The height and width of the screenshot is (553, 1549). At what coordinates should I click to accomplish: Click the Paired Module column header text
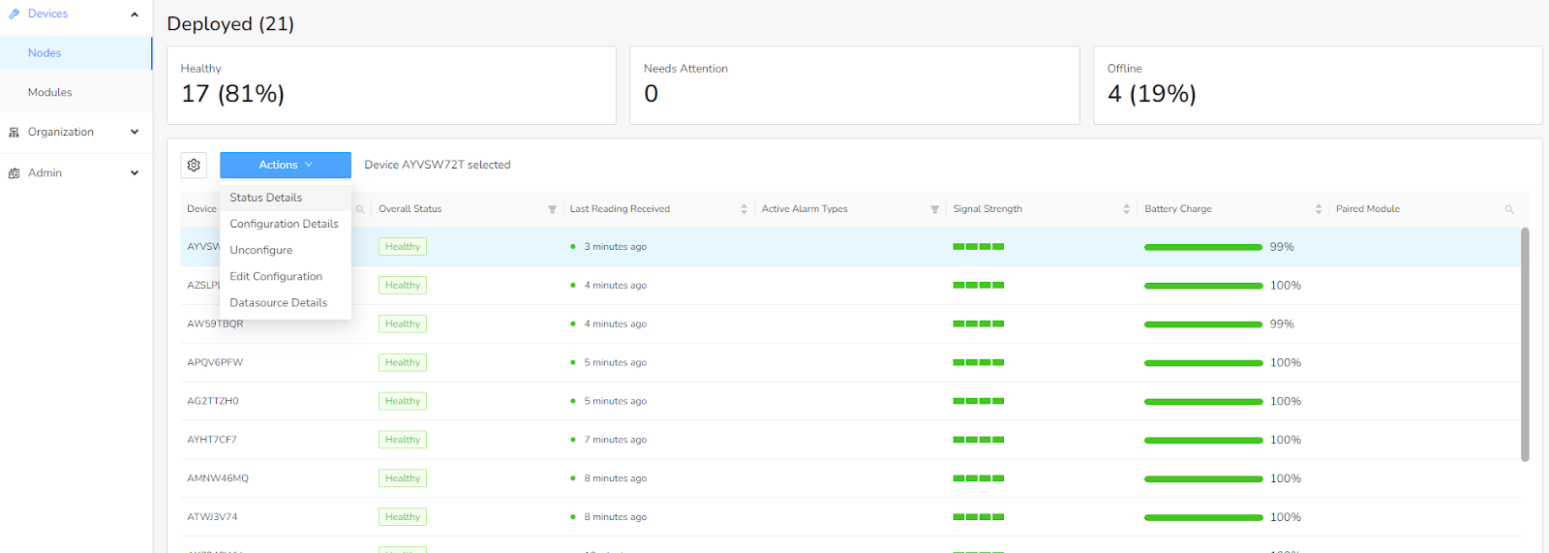point(1367,209)
